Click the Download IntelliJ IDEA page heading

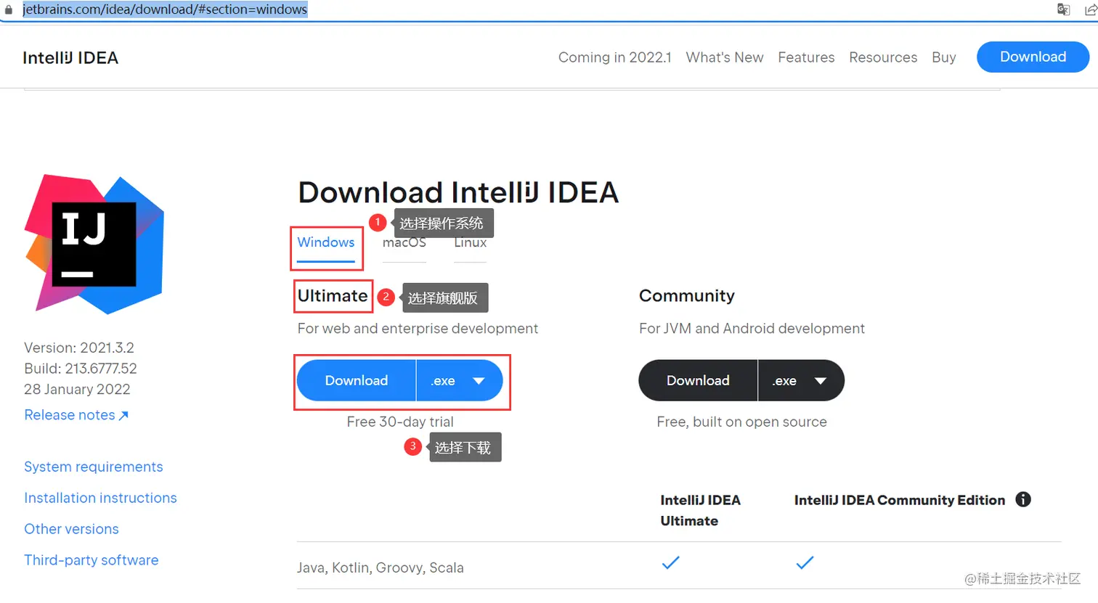click(x=458, y=192)
